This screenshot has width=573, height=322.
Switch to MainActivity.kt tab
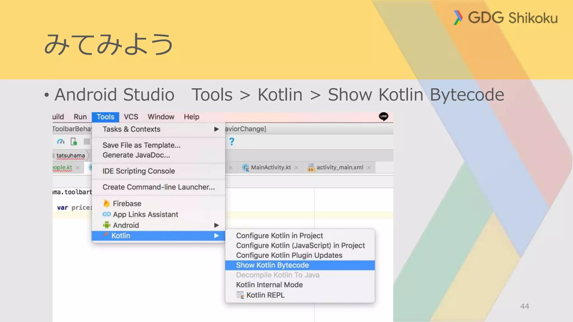[x=270, y=167]
